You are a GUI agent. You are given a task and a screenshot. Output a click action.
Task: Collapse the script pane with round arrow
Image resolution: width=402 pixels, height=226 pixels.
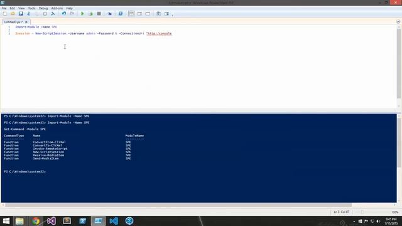398,22
